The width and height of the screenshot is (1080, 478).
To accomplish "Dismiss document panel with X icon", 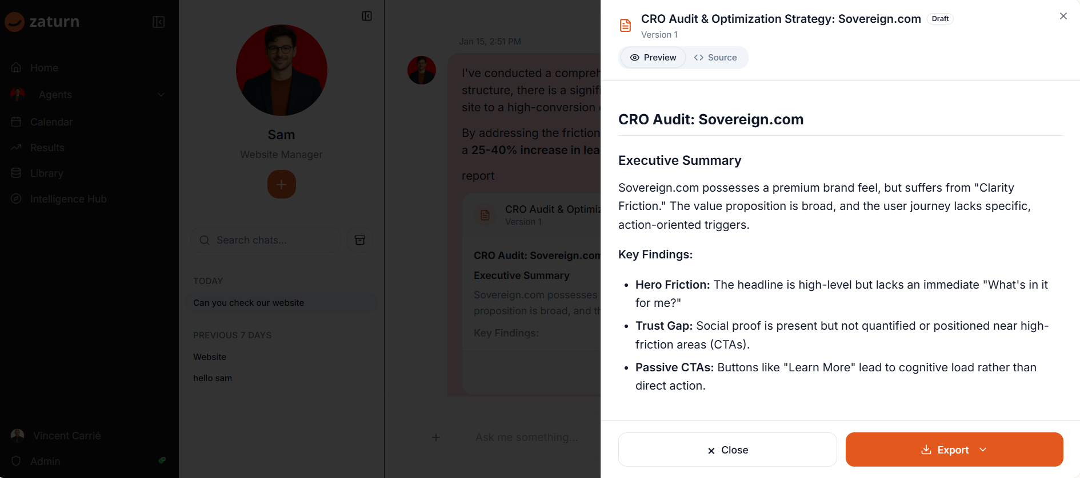I will (1063, 16).
